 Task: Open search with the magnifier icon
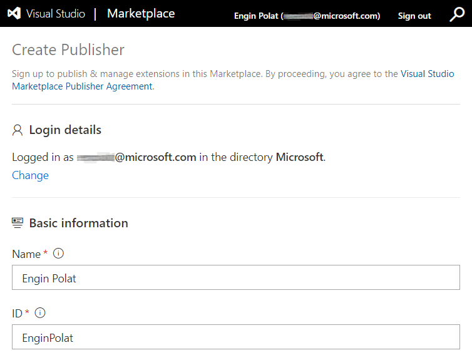pyautogui.click(x=457, y=14)
